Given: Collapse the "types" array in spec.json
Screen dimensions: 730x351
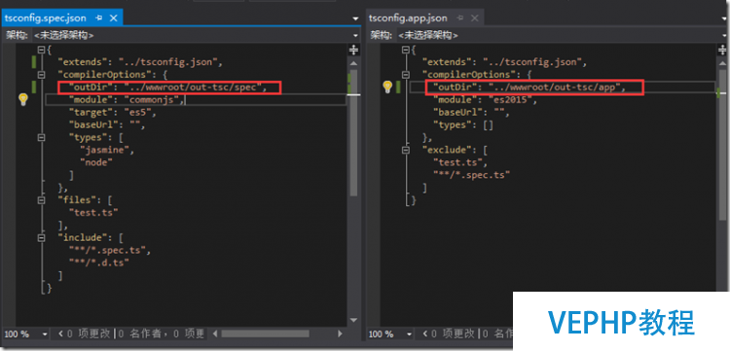Looking at the screenshot, I should pyautogui.click(x=42, y=137).
